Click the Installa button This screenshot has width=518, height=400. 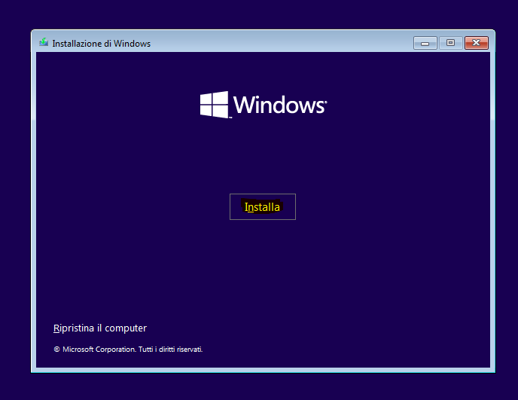(263, 206)
